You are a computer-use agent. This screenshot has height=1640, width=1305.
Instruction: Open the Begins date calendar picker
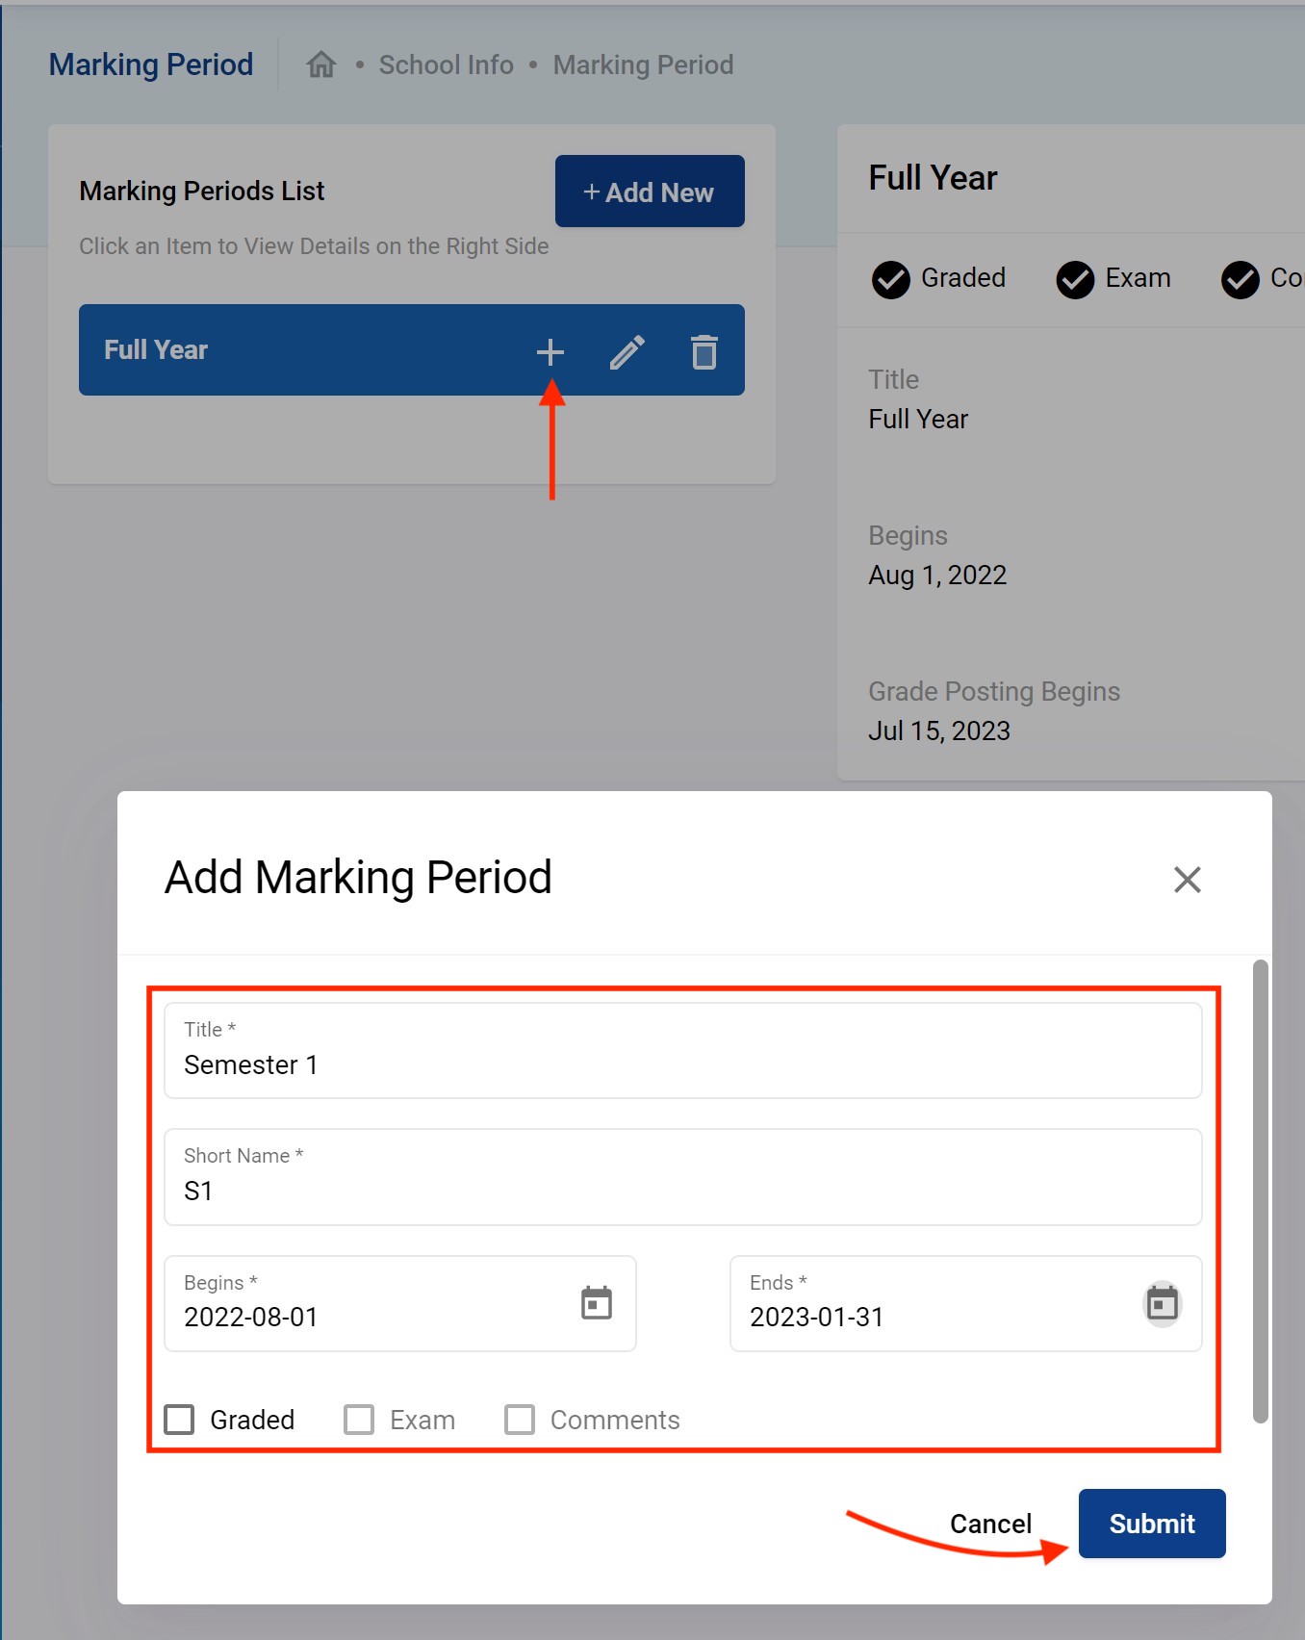597,1303
